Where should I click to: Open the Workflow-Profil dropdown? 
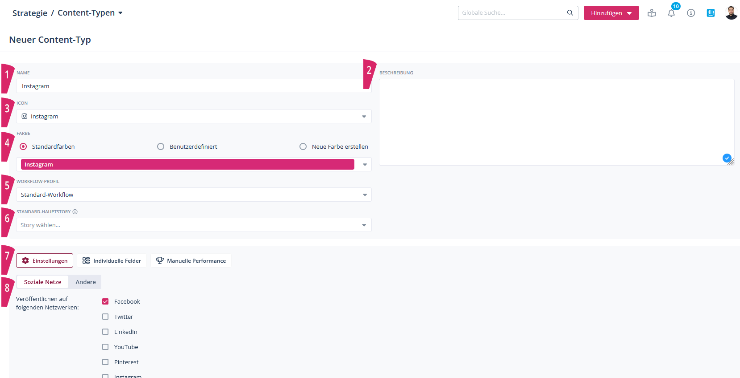pyautogui.click(x=194, y=195)
